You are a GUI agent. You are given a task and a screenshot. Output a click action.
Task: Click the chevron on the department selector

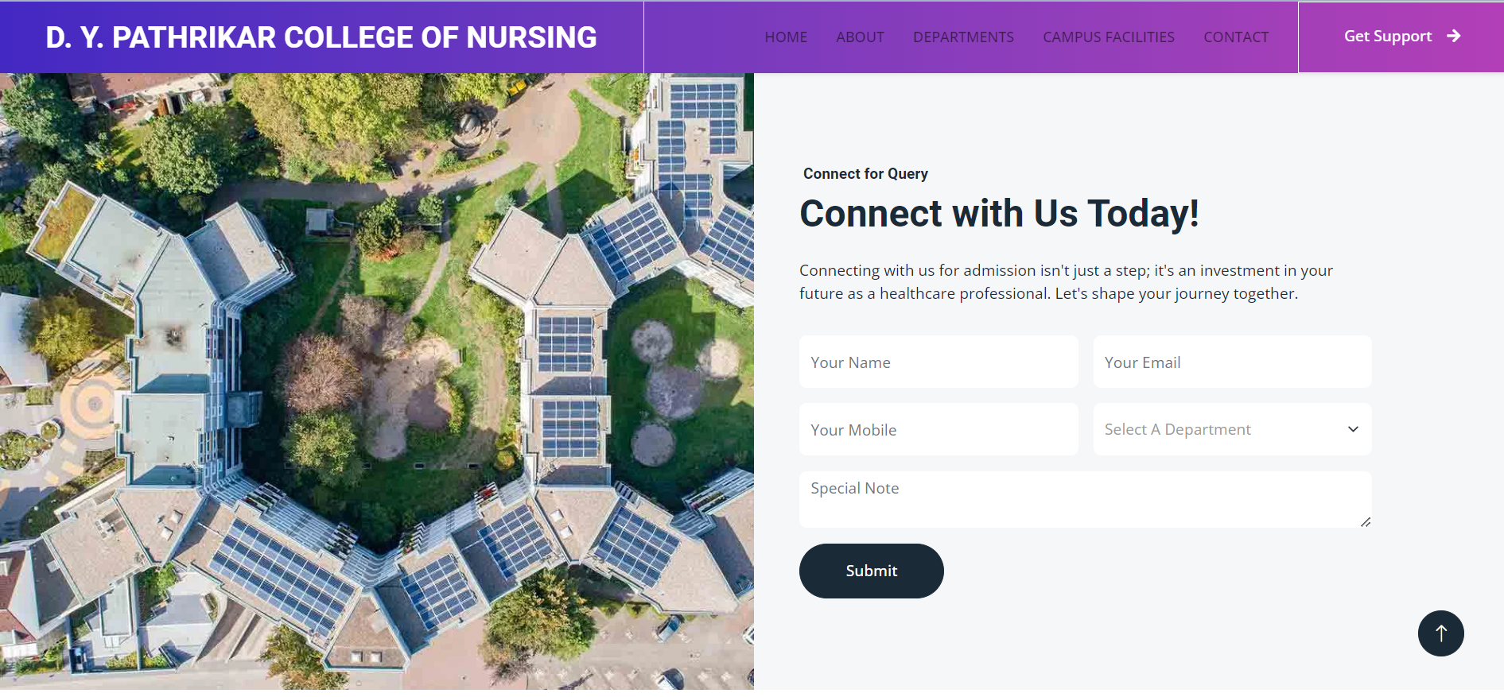pyautogui.click(x=1353, y=429)
